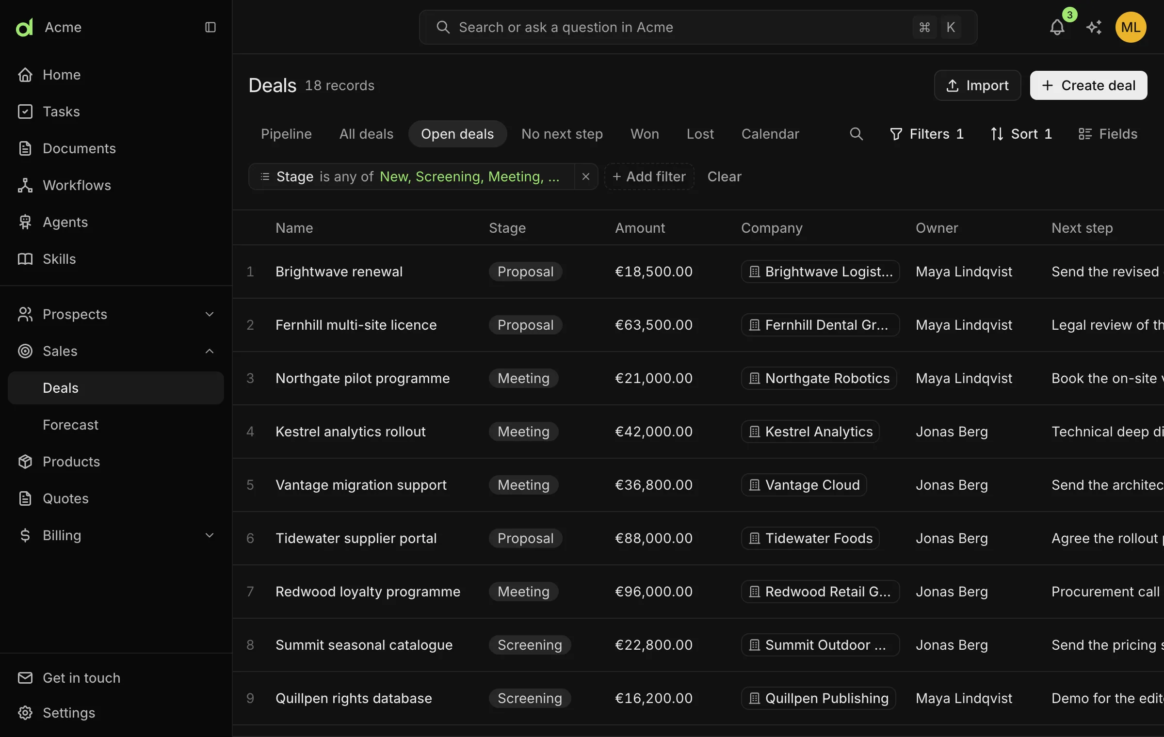
Task: Click the Add filter button
Action: (x=649, y=176)
